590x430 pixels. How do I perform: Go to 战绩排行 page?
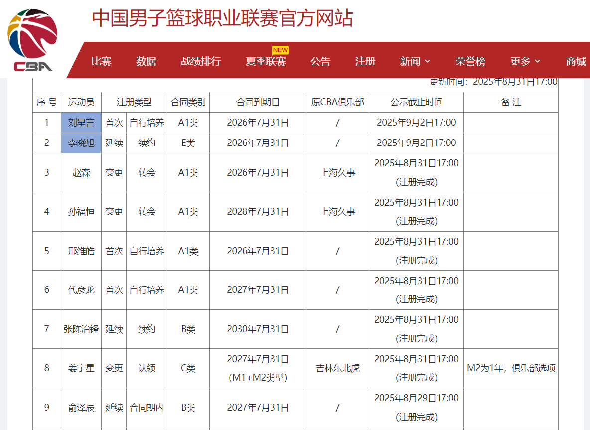click(x=201, y=61)
